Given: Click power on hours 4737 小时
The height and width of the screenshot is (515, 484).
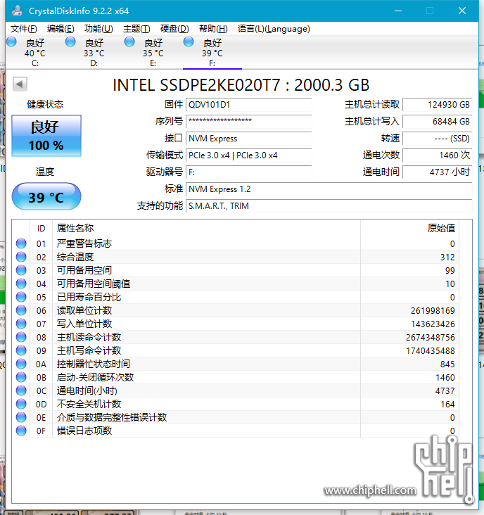Looking at the screenshot, I should click(438, 172).
